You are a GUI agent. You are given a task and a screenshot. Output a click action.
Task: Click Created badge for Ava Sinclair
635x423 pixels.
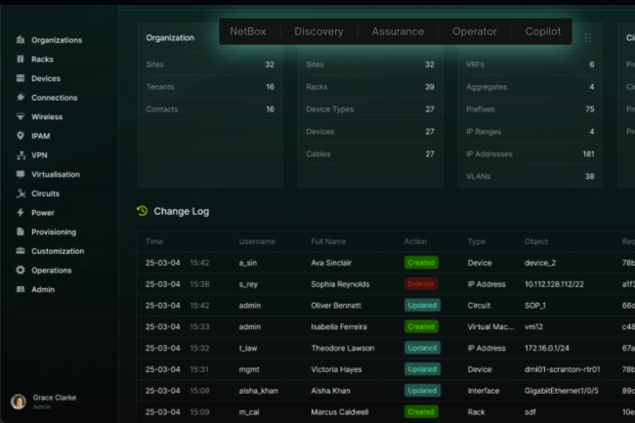[421, 263]
